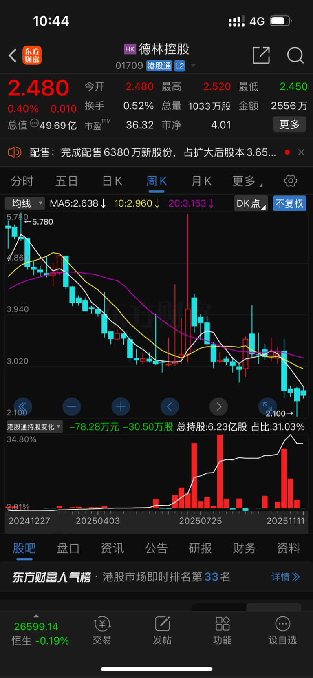Open the 资料 tab

(288, 548)
